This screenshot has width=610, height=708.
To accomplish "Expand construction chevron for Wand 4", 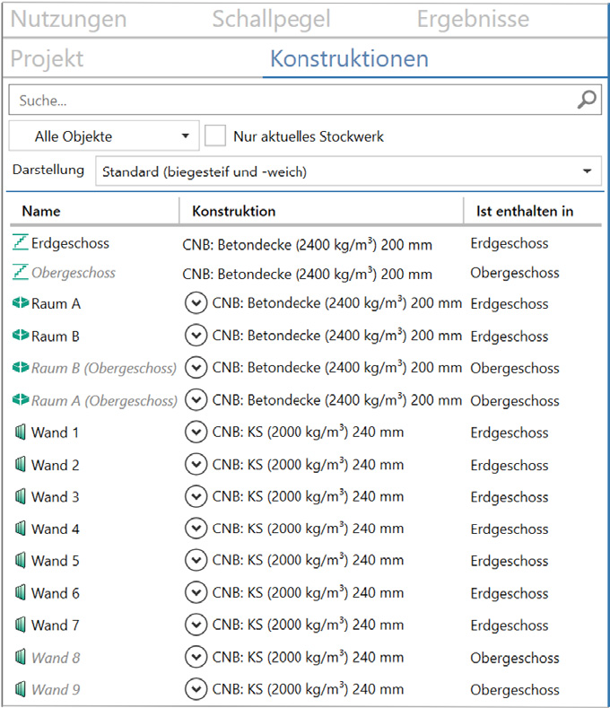I will (196, 529).
